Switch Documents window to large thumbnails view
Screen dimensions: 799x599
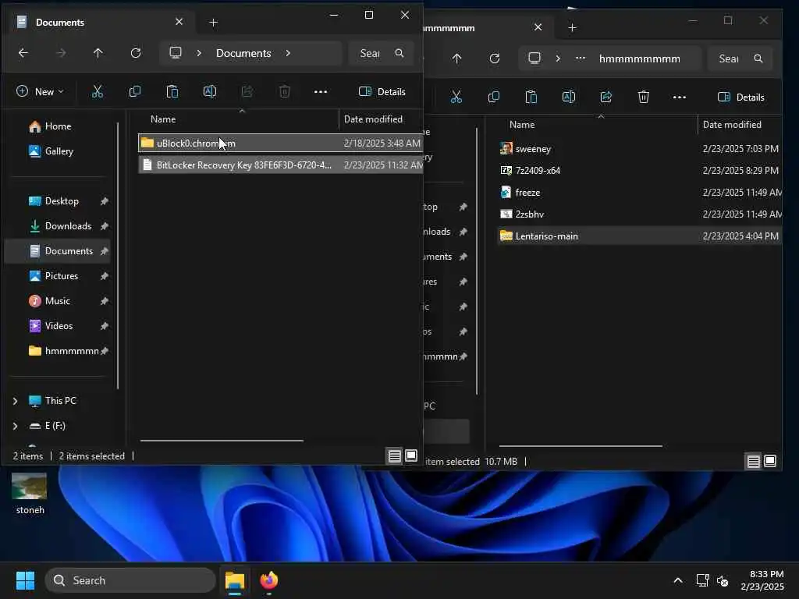pyautogui.click(x=411, y=455)
